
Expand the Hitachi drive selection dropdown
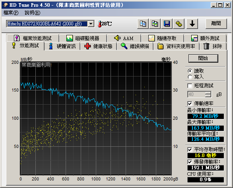pyautogui.click(x=91, y=24)
